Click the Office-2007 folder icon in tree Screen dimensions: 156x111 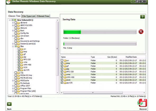tap(18, 86)
